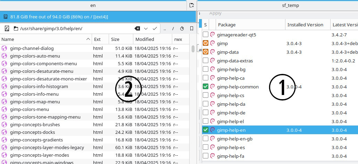Click installed version 3.0.4-3 of gimp
358x164 pixels.
(x=294, y=43)
